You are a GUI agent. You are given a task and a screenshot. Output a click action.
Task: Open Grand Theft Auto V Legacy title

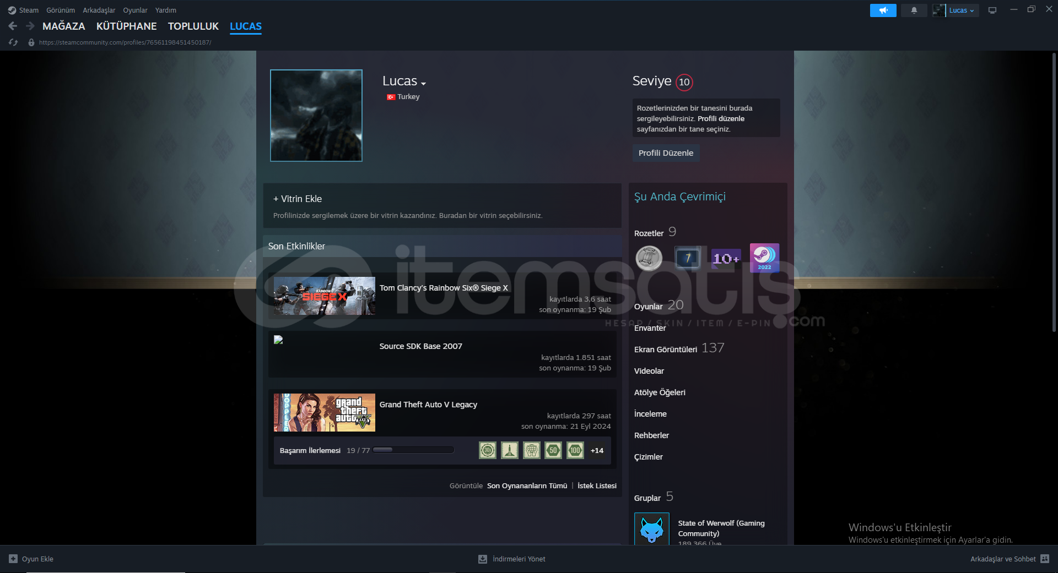428,405
